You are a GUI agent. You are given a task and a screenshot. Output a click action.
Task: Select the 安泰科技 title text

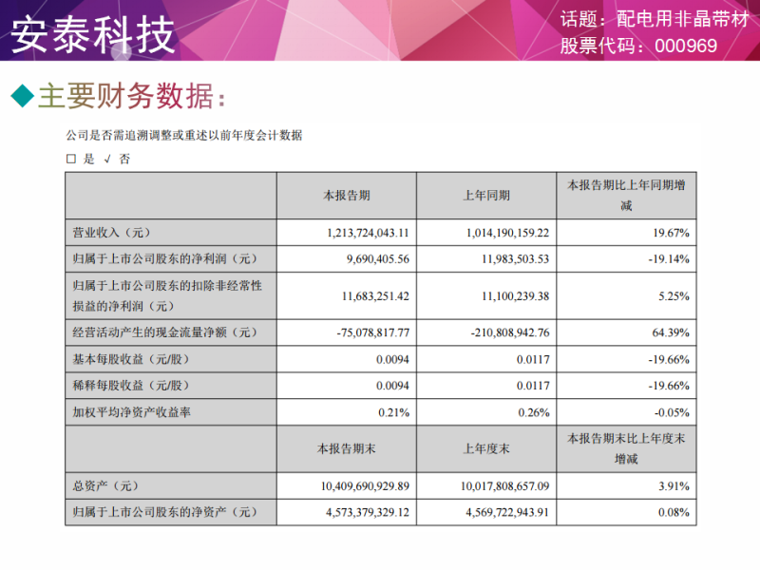[92, 34]
